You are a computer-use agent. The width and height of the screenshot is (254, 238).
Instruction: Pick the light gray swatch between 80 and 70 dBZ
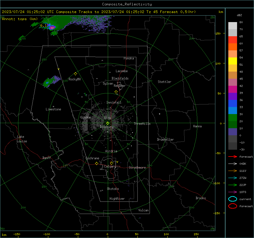tap(233, 26)
